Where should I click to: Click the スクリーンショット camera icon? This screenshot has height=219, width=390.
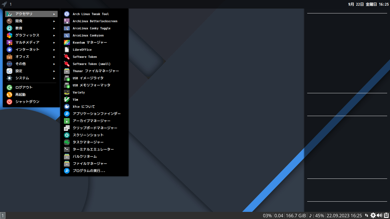[67, 135]
